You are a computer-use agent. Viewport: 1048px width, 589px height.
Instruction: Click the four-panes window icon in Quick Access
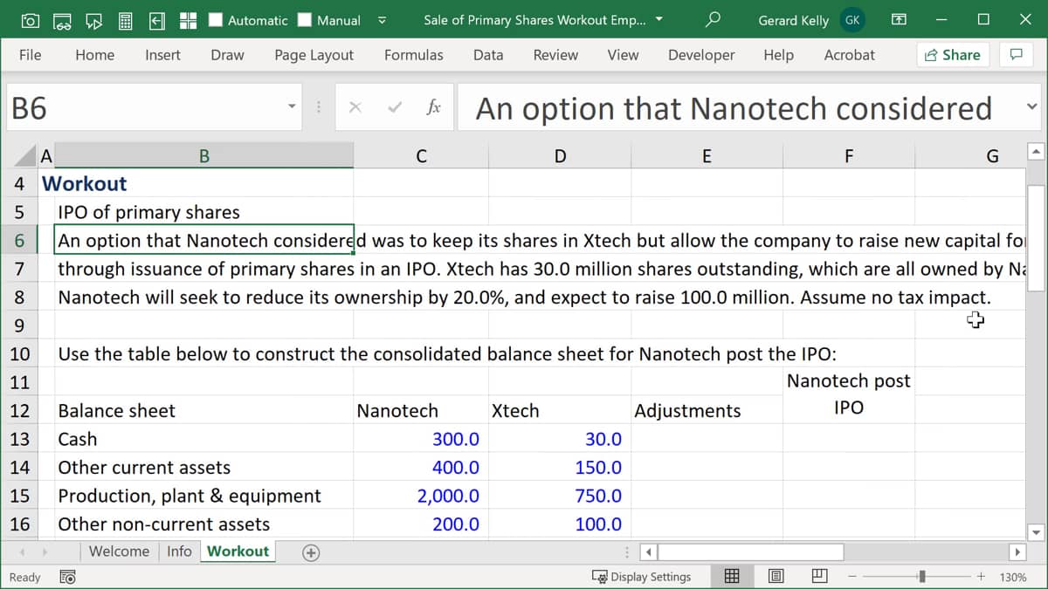(x=188, y=20)
